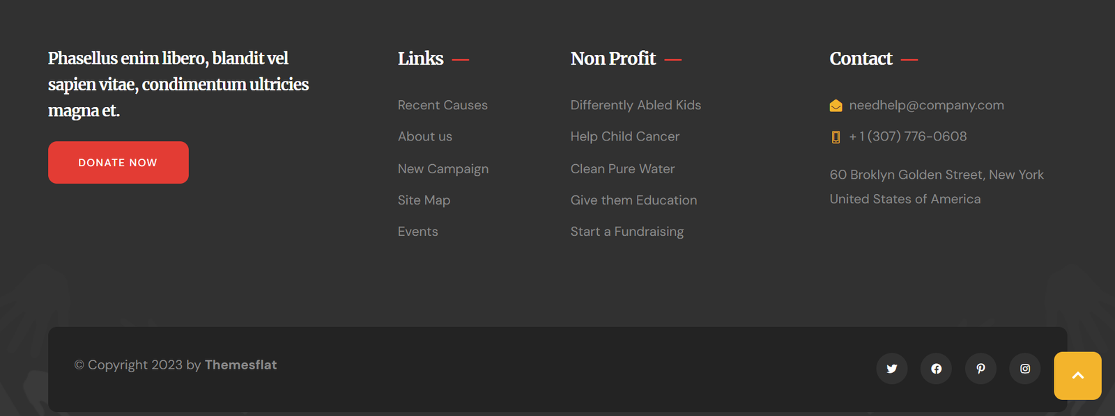Click the DONATE NOW button
Viewport: 1115px width, 416px height.
click(118, 162)
